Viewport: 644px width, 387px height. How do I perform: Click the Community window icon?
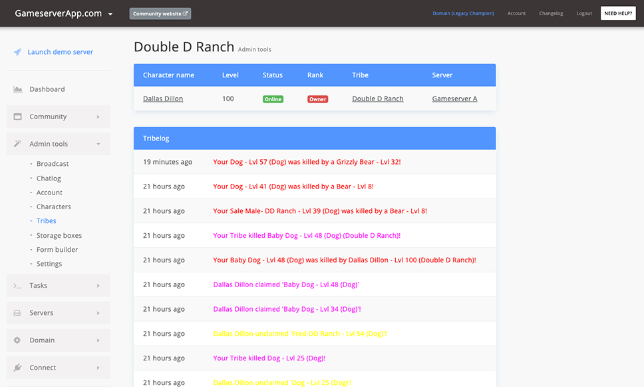[18, 117]
